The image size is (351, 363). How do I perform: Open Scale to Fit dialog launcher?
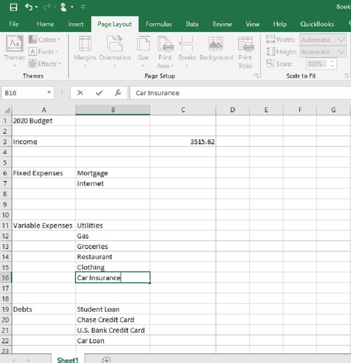pos(347,76)
